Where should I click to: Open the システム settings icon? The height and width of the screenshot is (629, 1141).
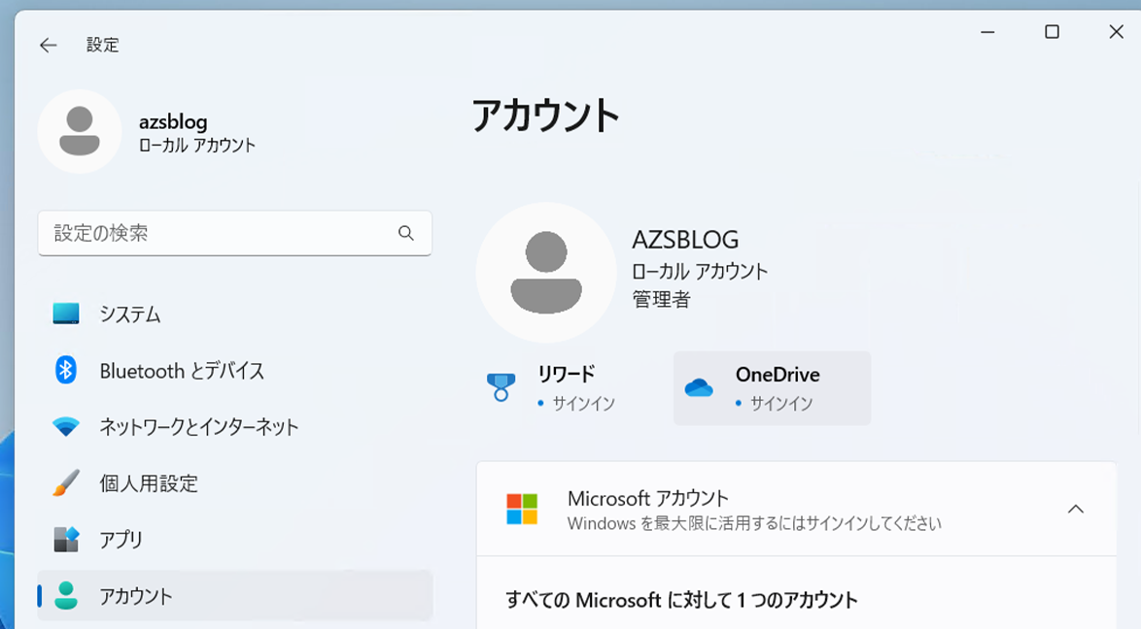[68, 314]
